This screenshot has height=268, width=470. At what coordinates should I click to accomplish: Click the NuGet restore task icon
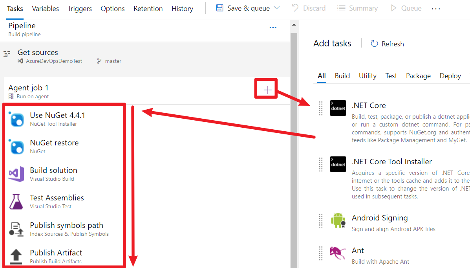pyautogui.click(x=16, y=147)
